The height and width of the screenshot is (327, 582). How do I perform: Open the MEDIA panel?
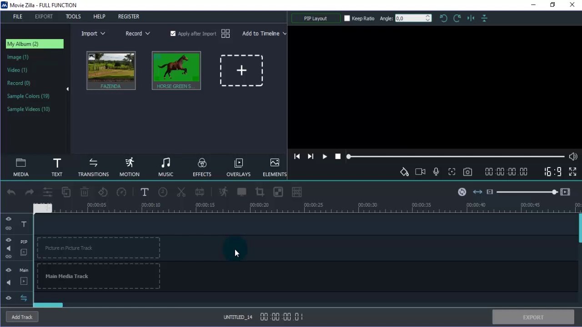pos(21,167)
